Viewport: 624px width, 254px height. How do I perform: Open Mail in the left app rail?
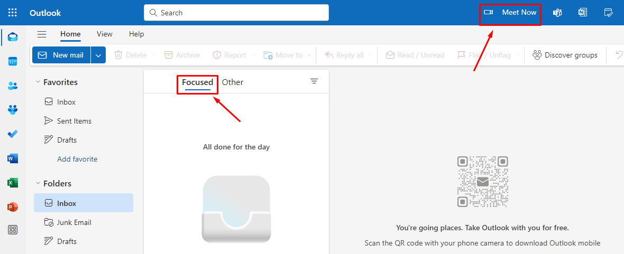coord(13,37)
